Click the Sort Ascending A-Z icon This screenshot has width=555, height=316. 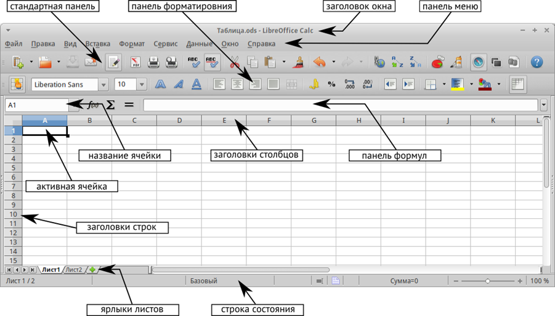pos(397,62)
